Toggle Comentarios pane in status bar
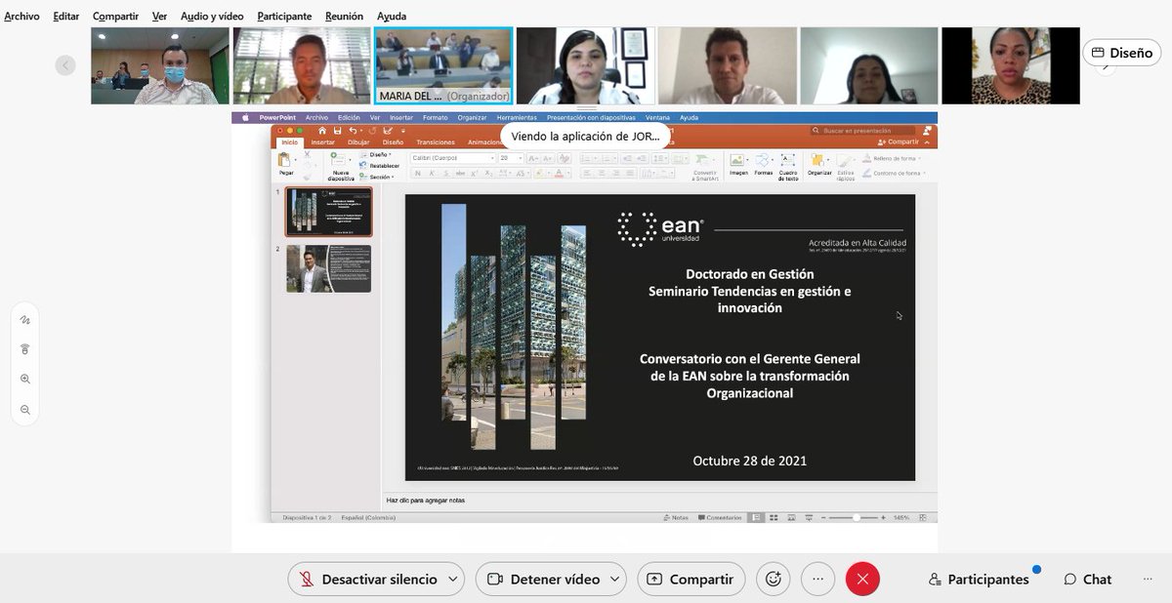 click(719, 517)
